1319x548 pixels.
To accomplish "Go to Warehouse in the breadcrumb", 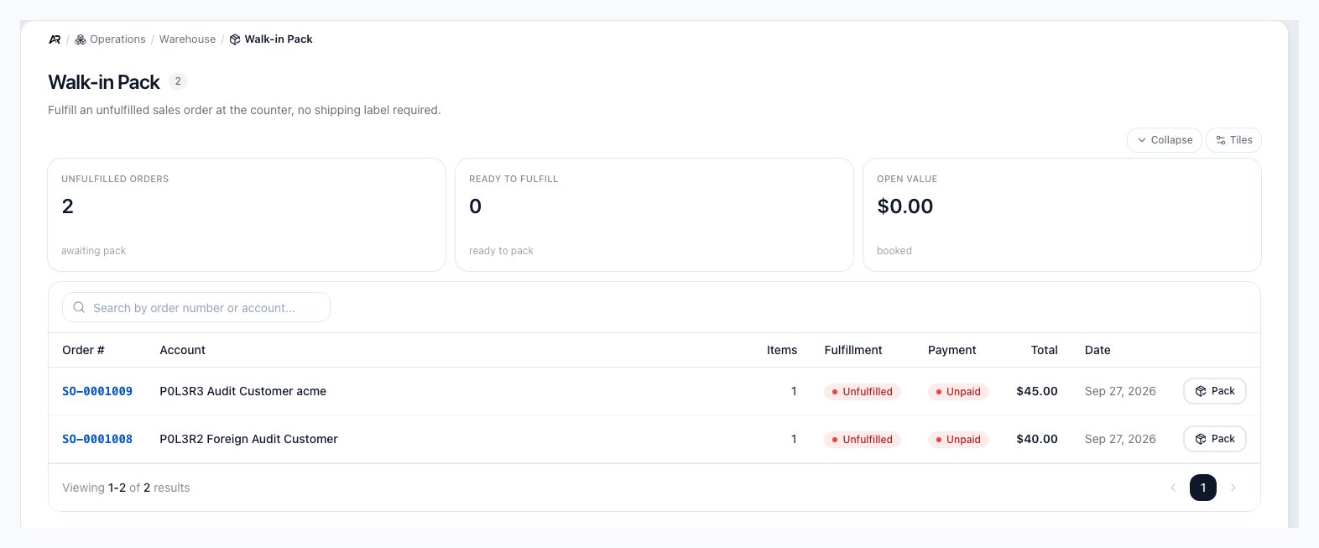I will click(187, 39).
